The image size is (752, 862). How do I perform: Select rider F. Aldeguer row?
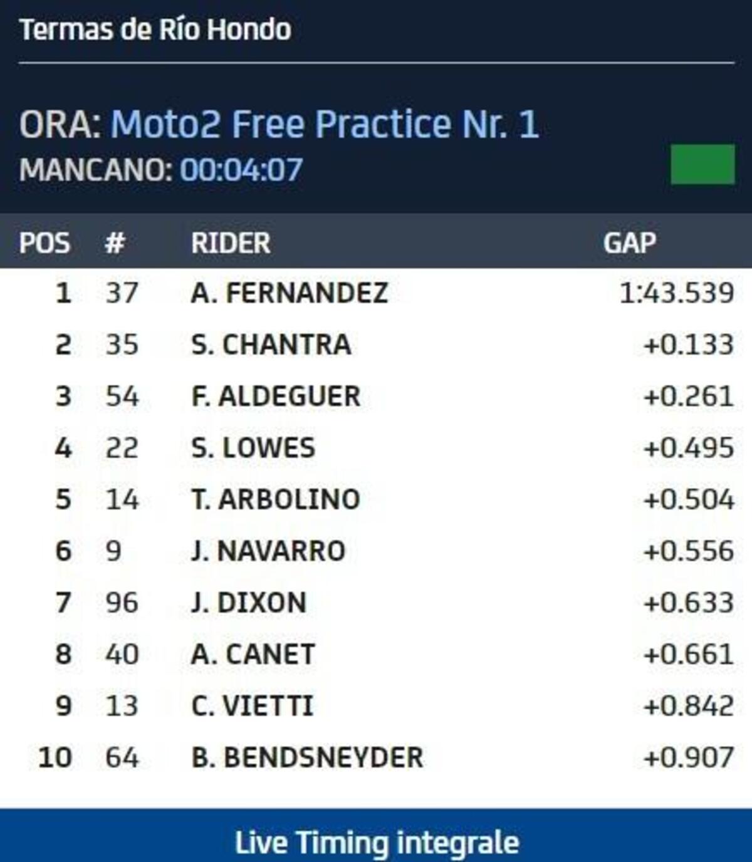pos(276,396)
